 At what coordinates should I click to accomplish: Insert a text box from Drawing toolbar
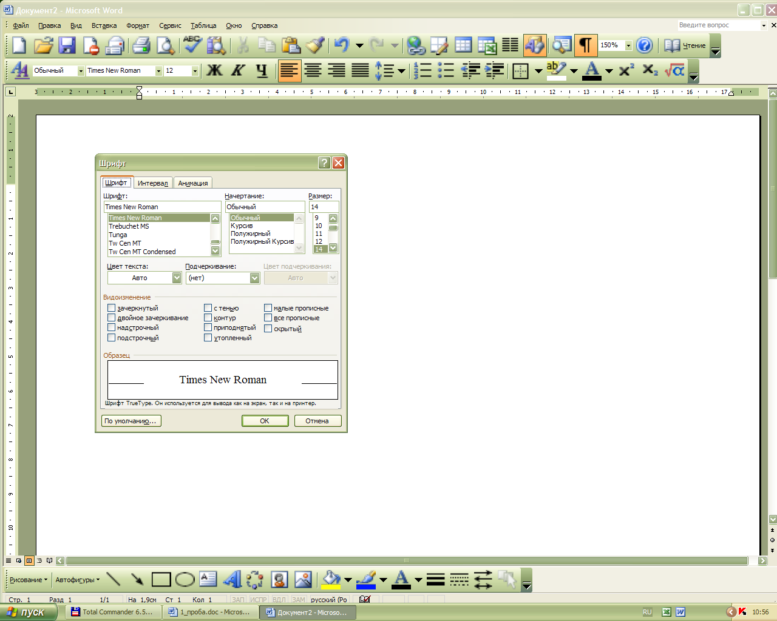tap(208, 580)
